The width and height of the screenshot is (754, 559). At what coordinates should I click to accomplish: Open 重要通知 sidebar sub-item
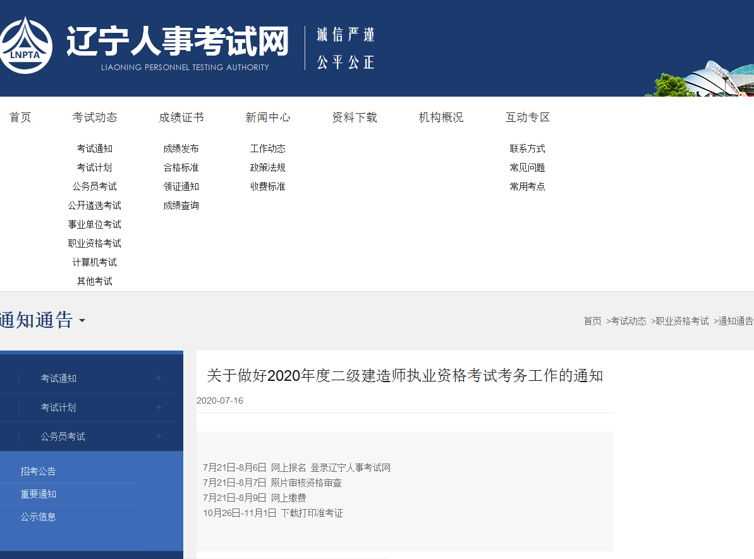39,494
